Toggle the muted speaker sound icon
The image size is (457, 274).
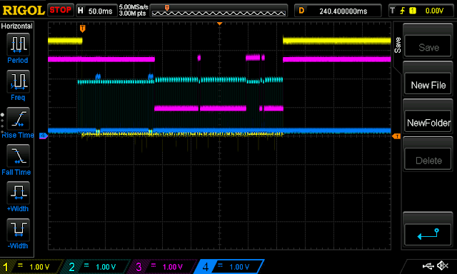point(443,265)
